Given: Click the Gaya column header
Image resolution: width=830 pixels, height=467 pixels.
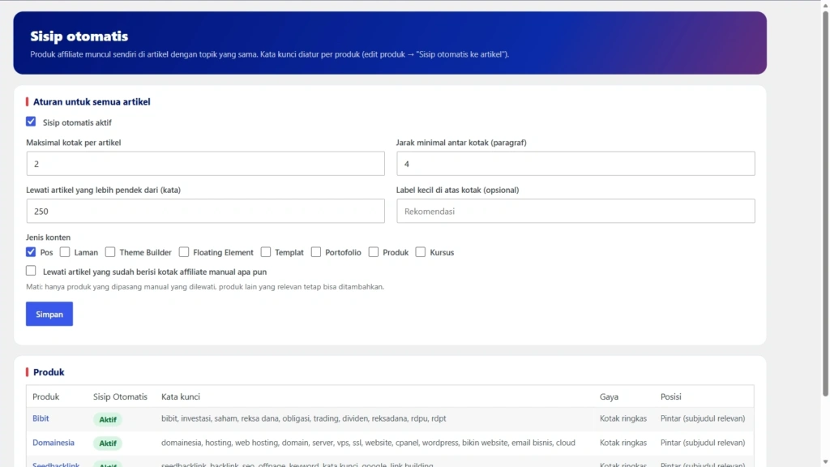Looking at the screenshot, I should pyautogui.click(x=609, y=396).
